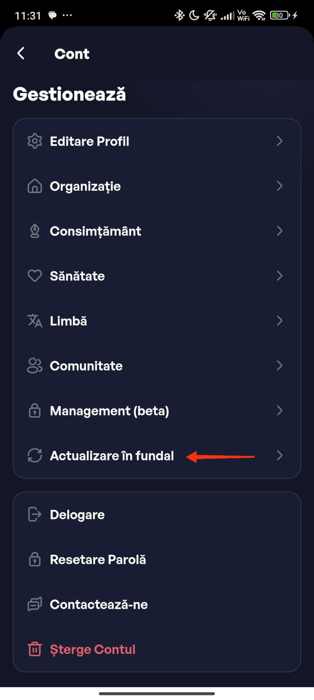Tap the back arrow icon

click(21, 53)
